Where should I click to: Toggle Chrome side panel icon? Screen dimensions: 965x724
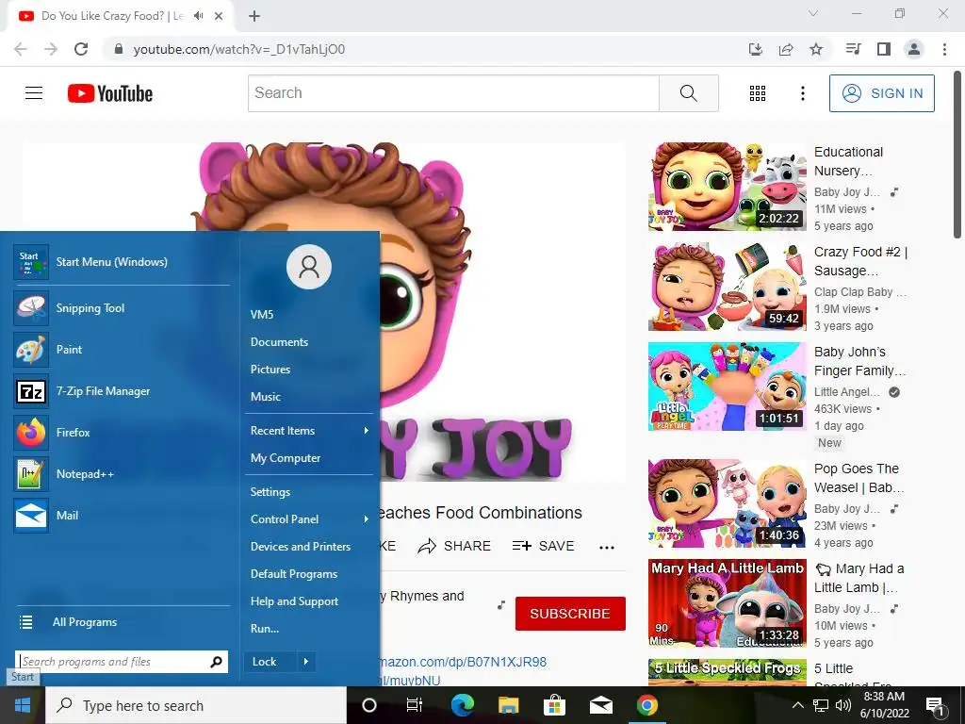[884, 49]
